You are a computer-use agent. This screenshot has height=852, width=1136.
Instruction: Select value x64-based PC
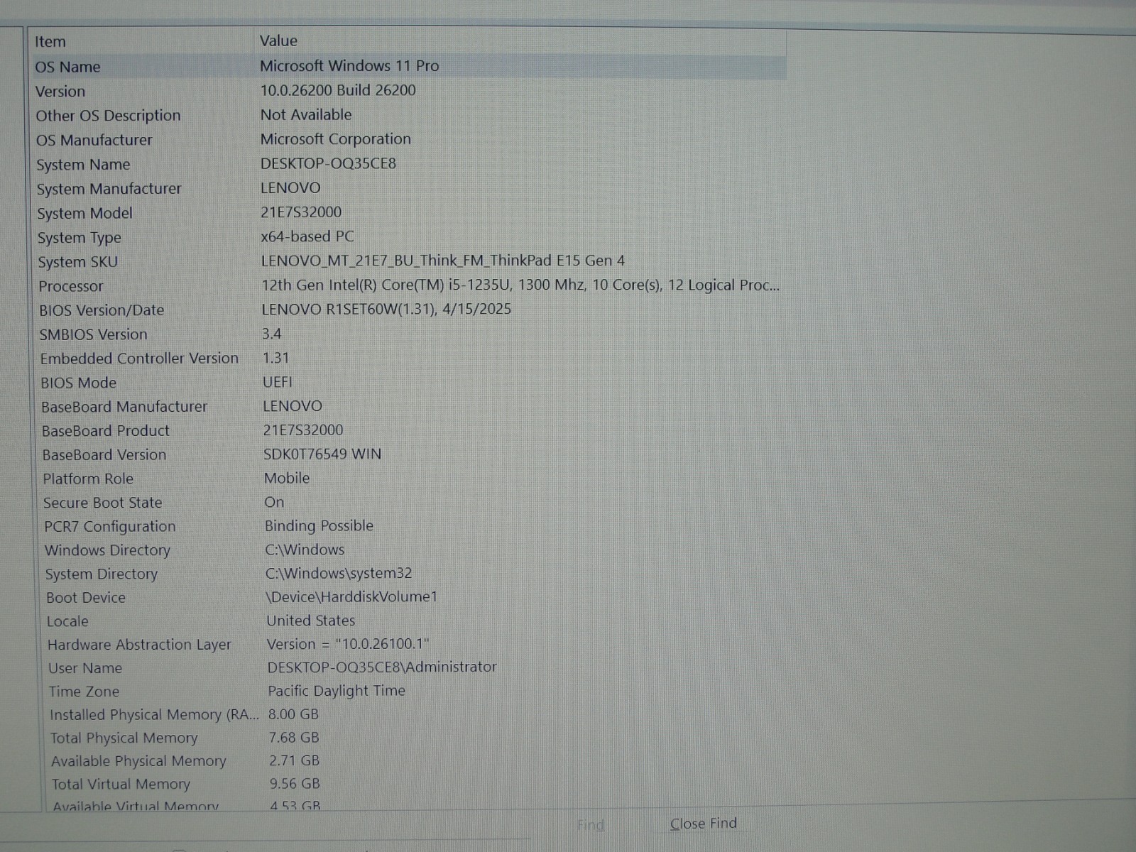pos(307,236)
